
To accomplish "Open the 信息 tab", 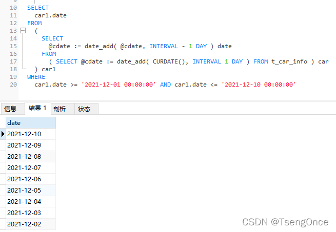I will click(13, 109).
